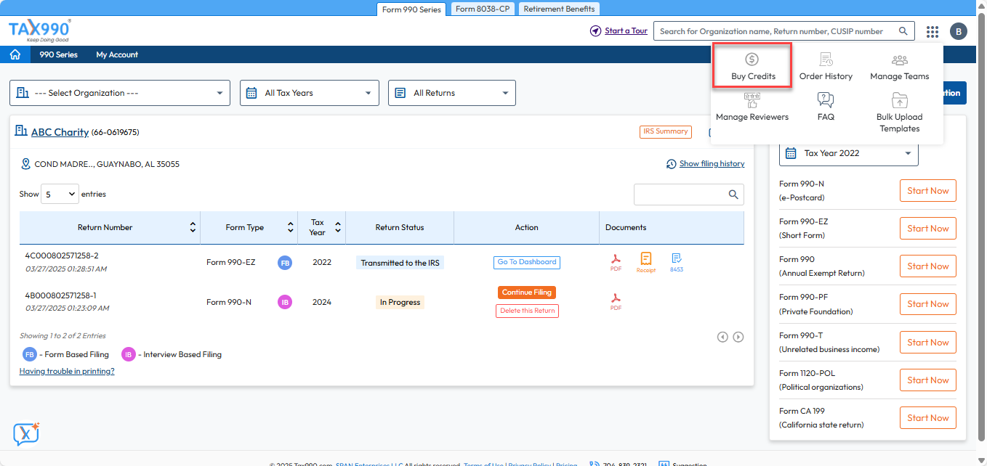Click the Continue Filing button
This screenshot has height=466, width=987.
(527, 293)
